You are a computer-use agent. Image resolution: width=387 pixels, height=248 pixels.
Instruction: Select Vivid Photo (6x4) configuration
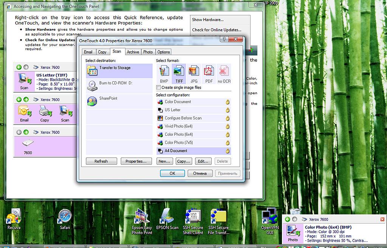(194, 126)
